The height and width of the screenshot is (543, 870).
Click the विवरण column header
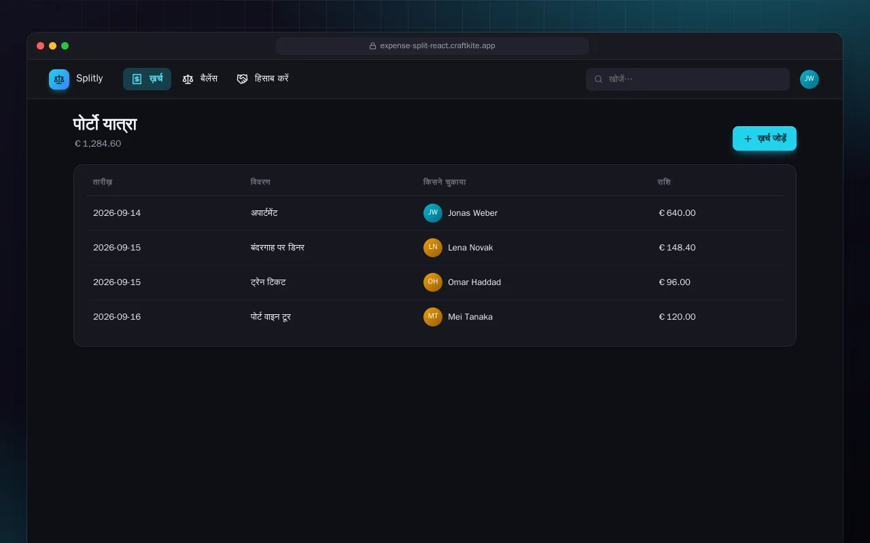260,182
